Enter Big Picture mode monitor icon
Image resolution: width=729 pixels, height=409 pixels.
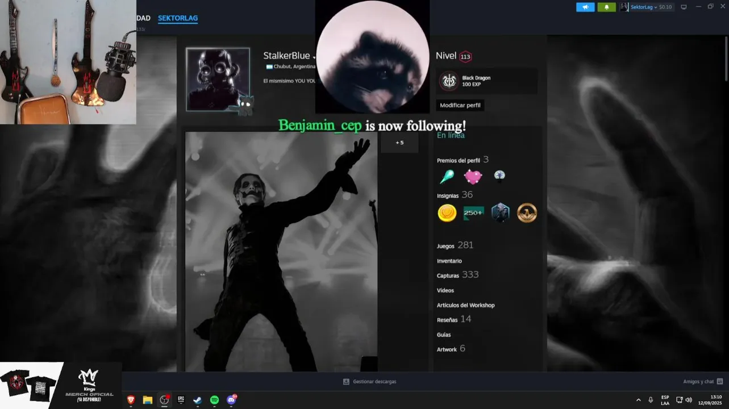(684, 7)
